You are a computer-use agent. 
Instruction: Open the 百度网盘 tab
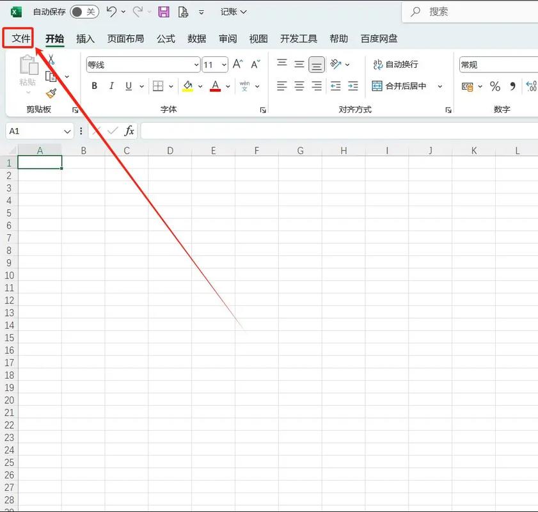379,38
